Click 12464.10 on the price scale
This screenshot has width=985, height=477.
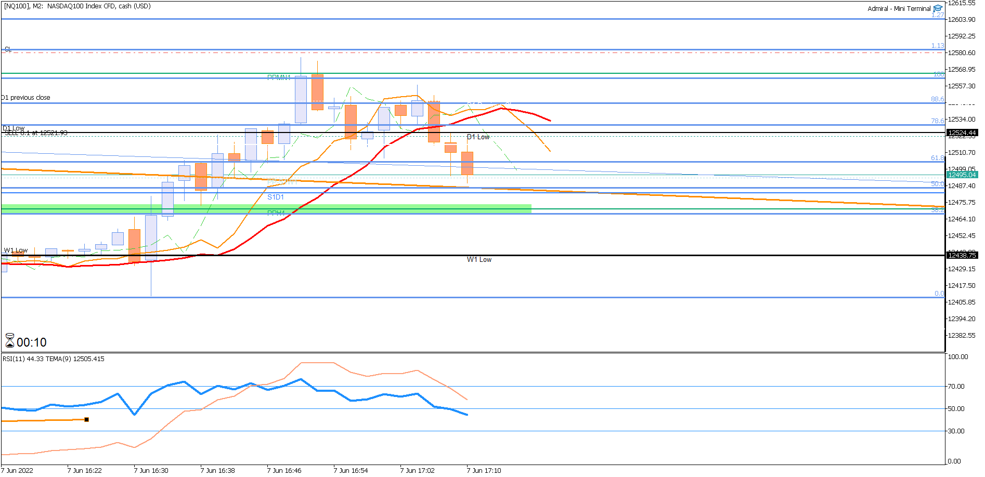click(x=962, y=219)
